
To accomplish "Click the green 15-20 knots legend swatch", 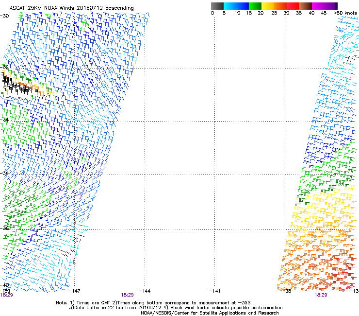I will 255,6.
